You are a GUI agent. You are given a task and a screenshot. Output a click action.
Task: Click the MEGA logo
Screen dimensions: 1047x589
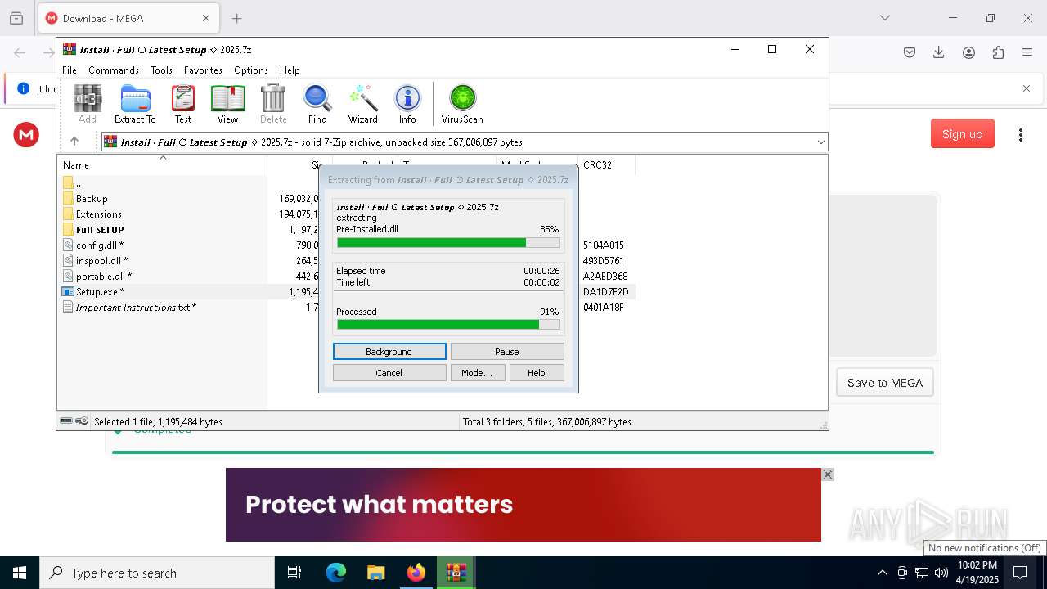click(26, 135)
